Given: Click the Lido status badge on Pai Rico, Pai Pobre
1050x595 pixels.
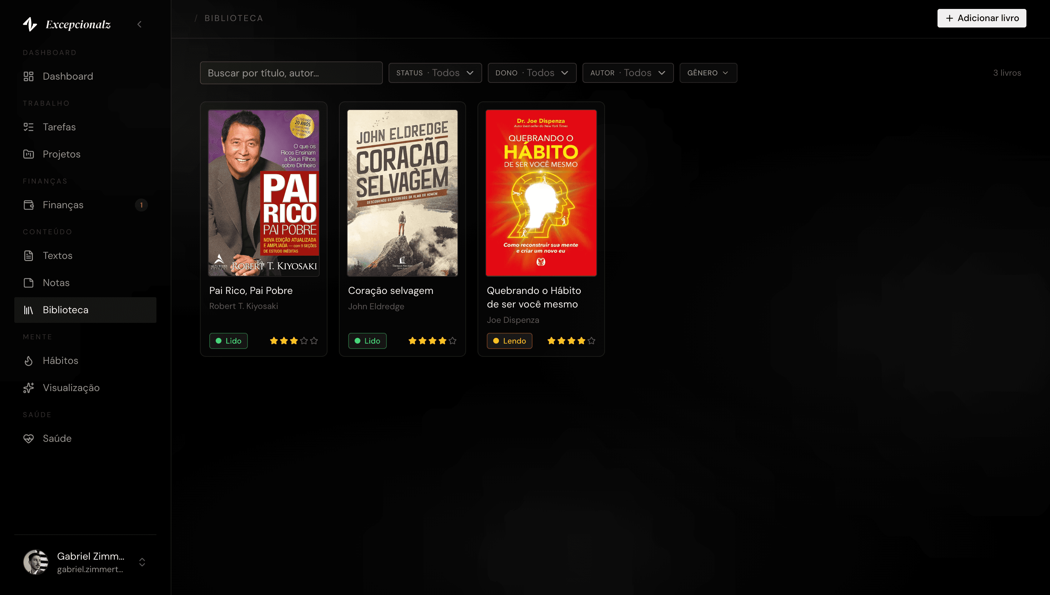Looking at the screenshot, I should [x=228, y=341].
